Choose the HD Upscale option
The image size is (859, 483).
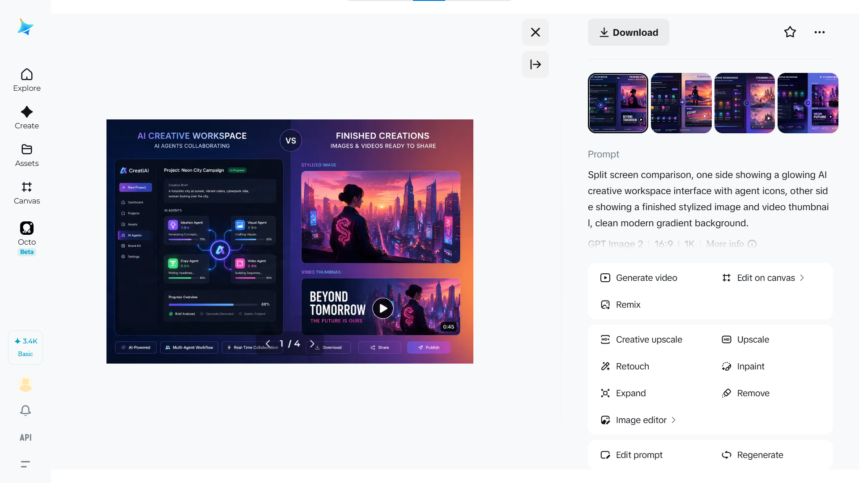click(x=745, y=339)
